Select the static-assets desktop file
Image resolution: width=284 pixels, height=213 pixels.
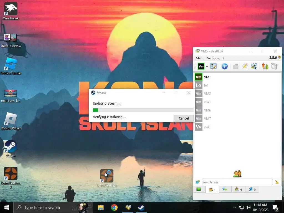pyautogui.click(x=11, y=40)
